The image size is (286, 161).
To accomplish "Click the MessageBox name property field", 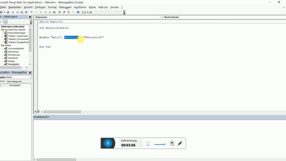I will (x=15, y=85).
